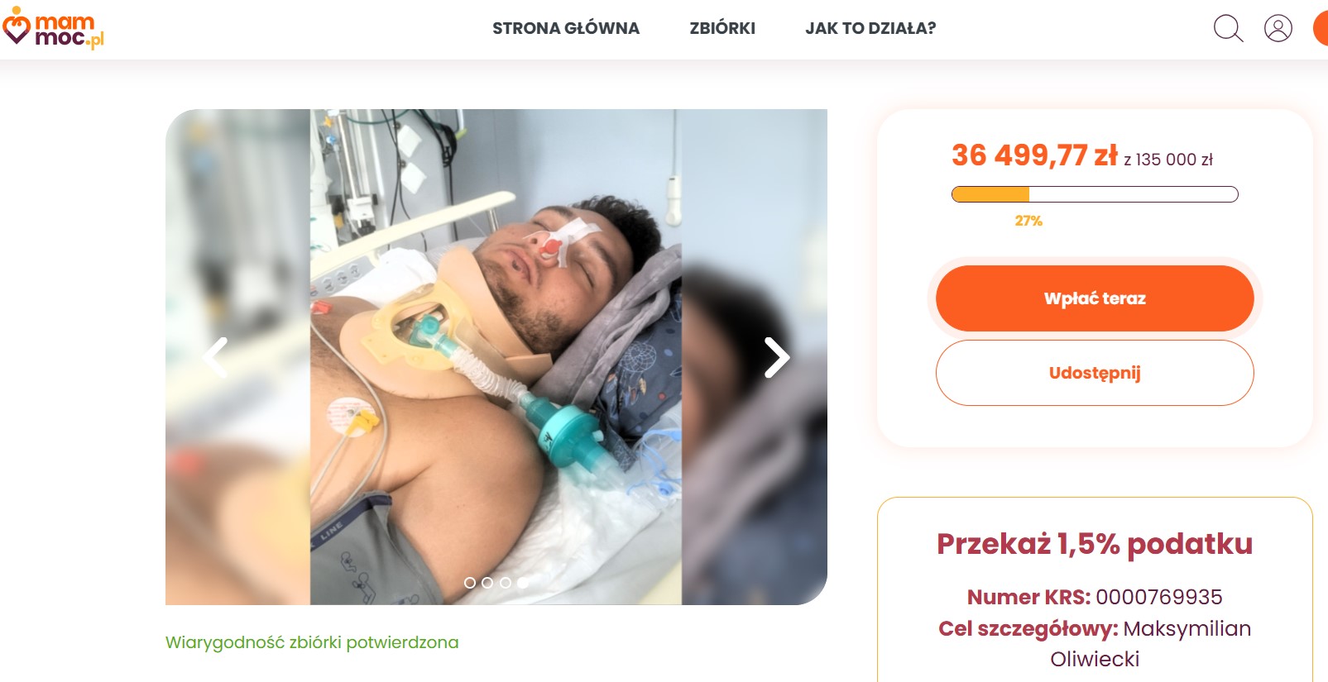Open the user account profile icon
The width and height of the screenshot is (1328, 682).
(x=1278, y=28)
